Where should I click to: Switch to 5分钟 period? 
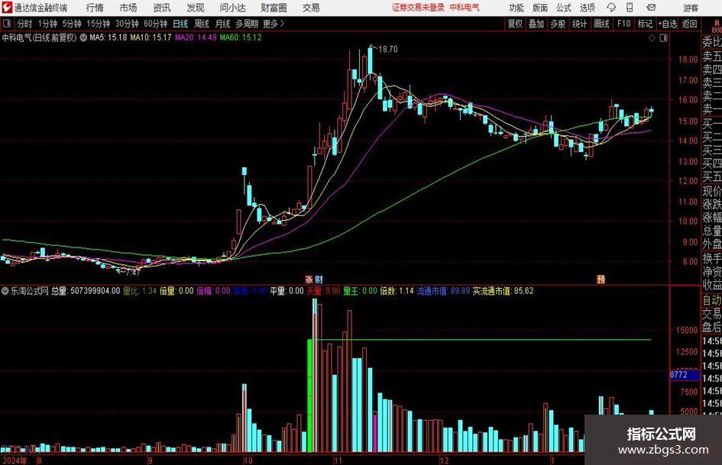click(71, 24)
